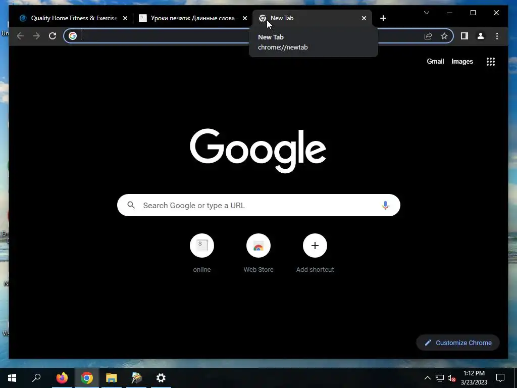Click the muted volume tray icon
This screenshot has height=388, width=517.
[x=451, y=378]
